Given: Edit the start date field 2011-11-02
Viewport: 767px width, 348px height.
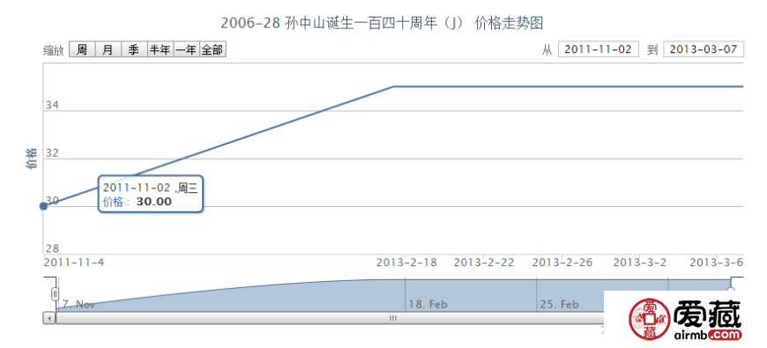Looking at the screenshot, I should click(599, 49).
